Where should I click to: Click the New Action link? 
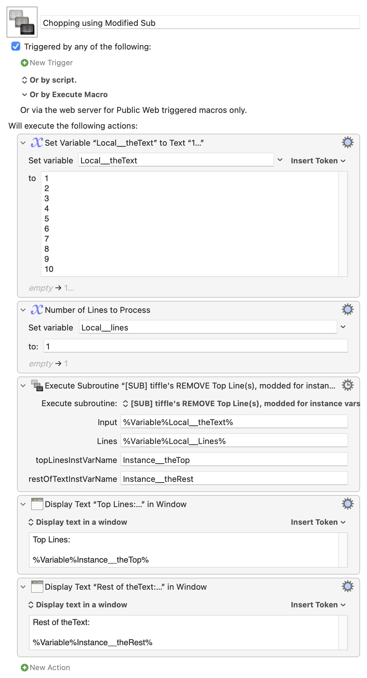[x=50, y=668]
